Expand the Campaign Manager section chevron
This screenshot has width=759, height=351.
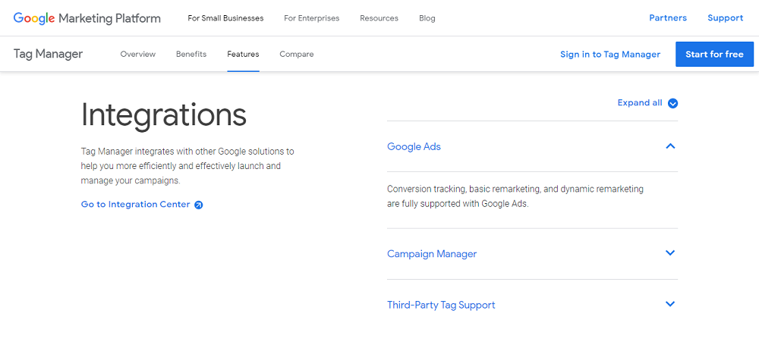(670, 253)
